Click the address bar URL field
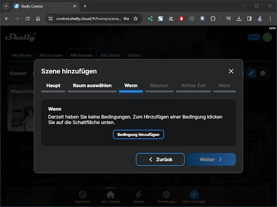The image size is (277, 207). point(89,19)
